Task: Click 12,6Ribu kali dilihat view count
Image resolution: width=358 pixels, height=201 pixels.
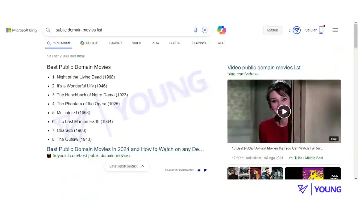Action: click(x=246, y=158)
